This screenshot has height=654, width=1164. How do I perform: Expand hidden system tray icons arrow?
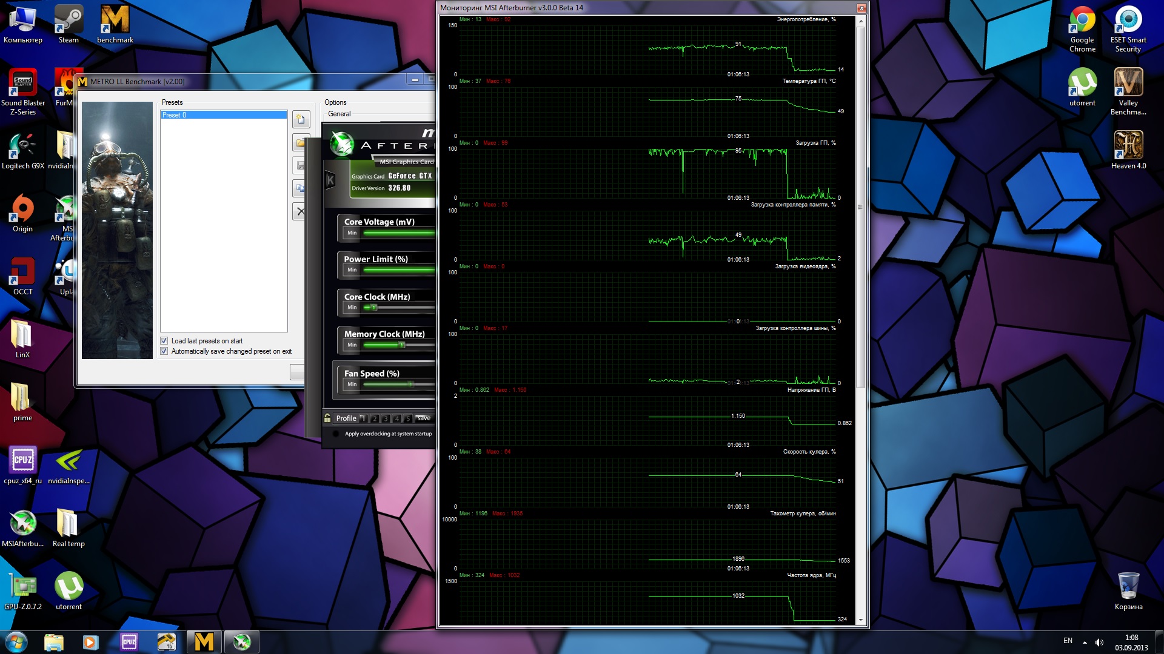(1085, 642)
